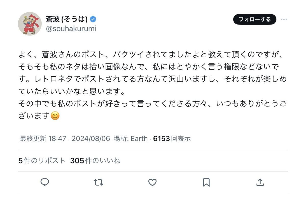Click the blue verified badge
Image resolution: width=306 pixels, height=197 pixels.
tap(93, 19)
